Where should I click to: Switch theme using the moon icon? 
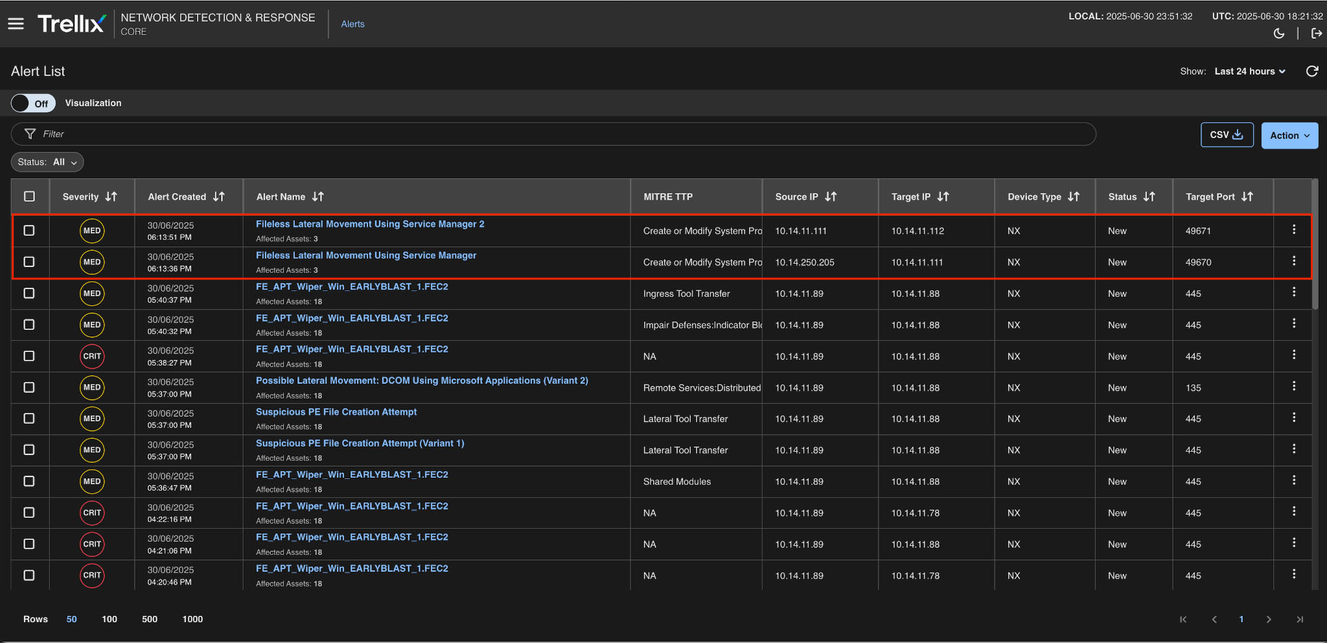(1279, 34)
